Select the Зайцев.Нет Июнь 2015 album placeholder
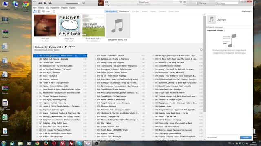 coord(118,26)
